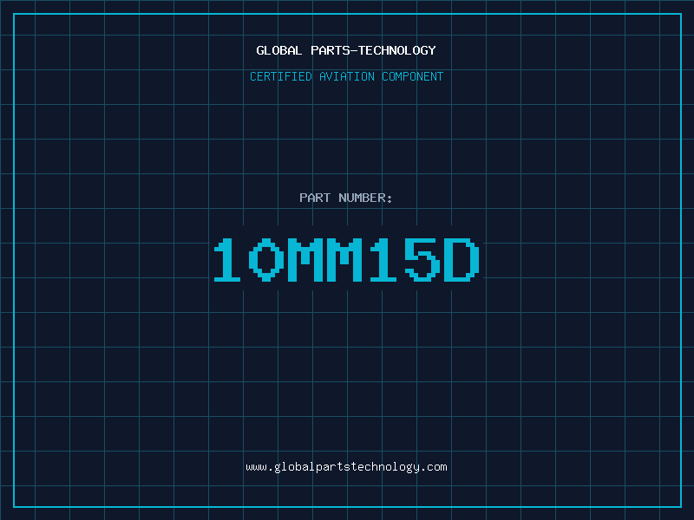Open the www.globalpartstechnology.com link

[x=346, y=467]
